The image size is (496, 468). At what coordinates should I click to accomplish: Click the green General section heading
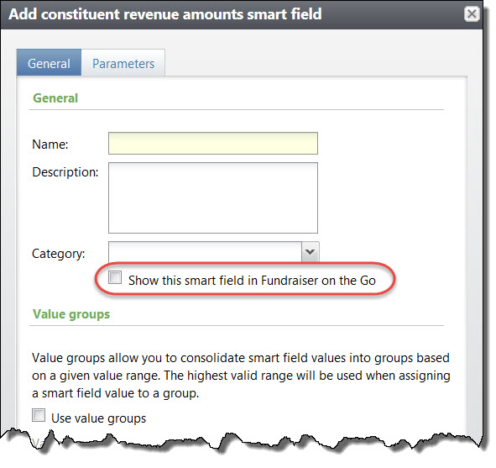click(55, 98)
